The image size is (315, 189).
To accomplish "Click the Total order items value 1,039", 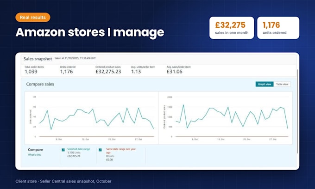I will point(31,72).
